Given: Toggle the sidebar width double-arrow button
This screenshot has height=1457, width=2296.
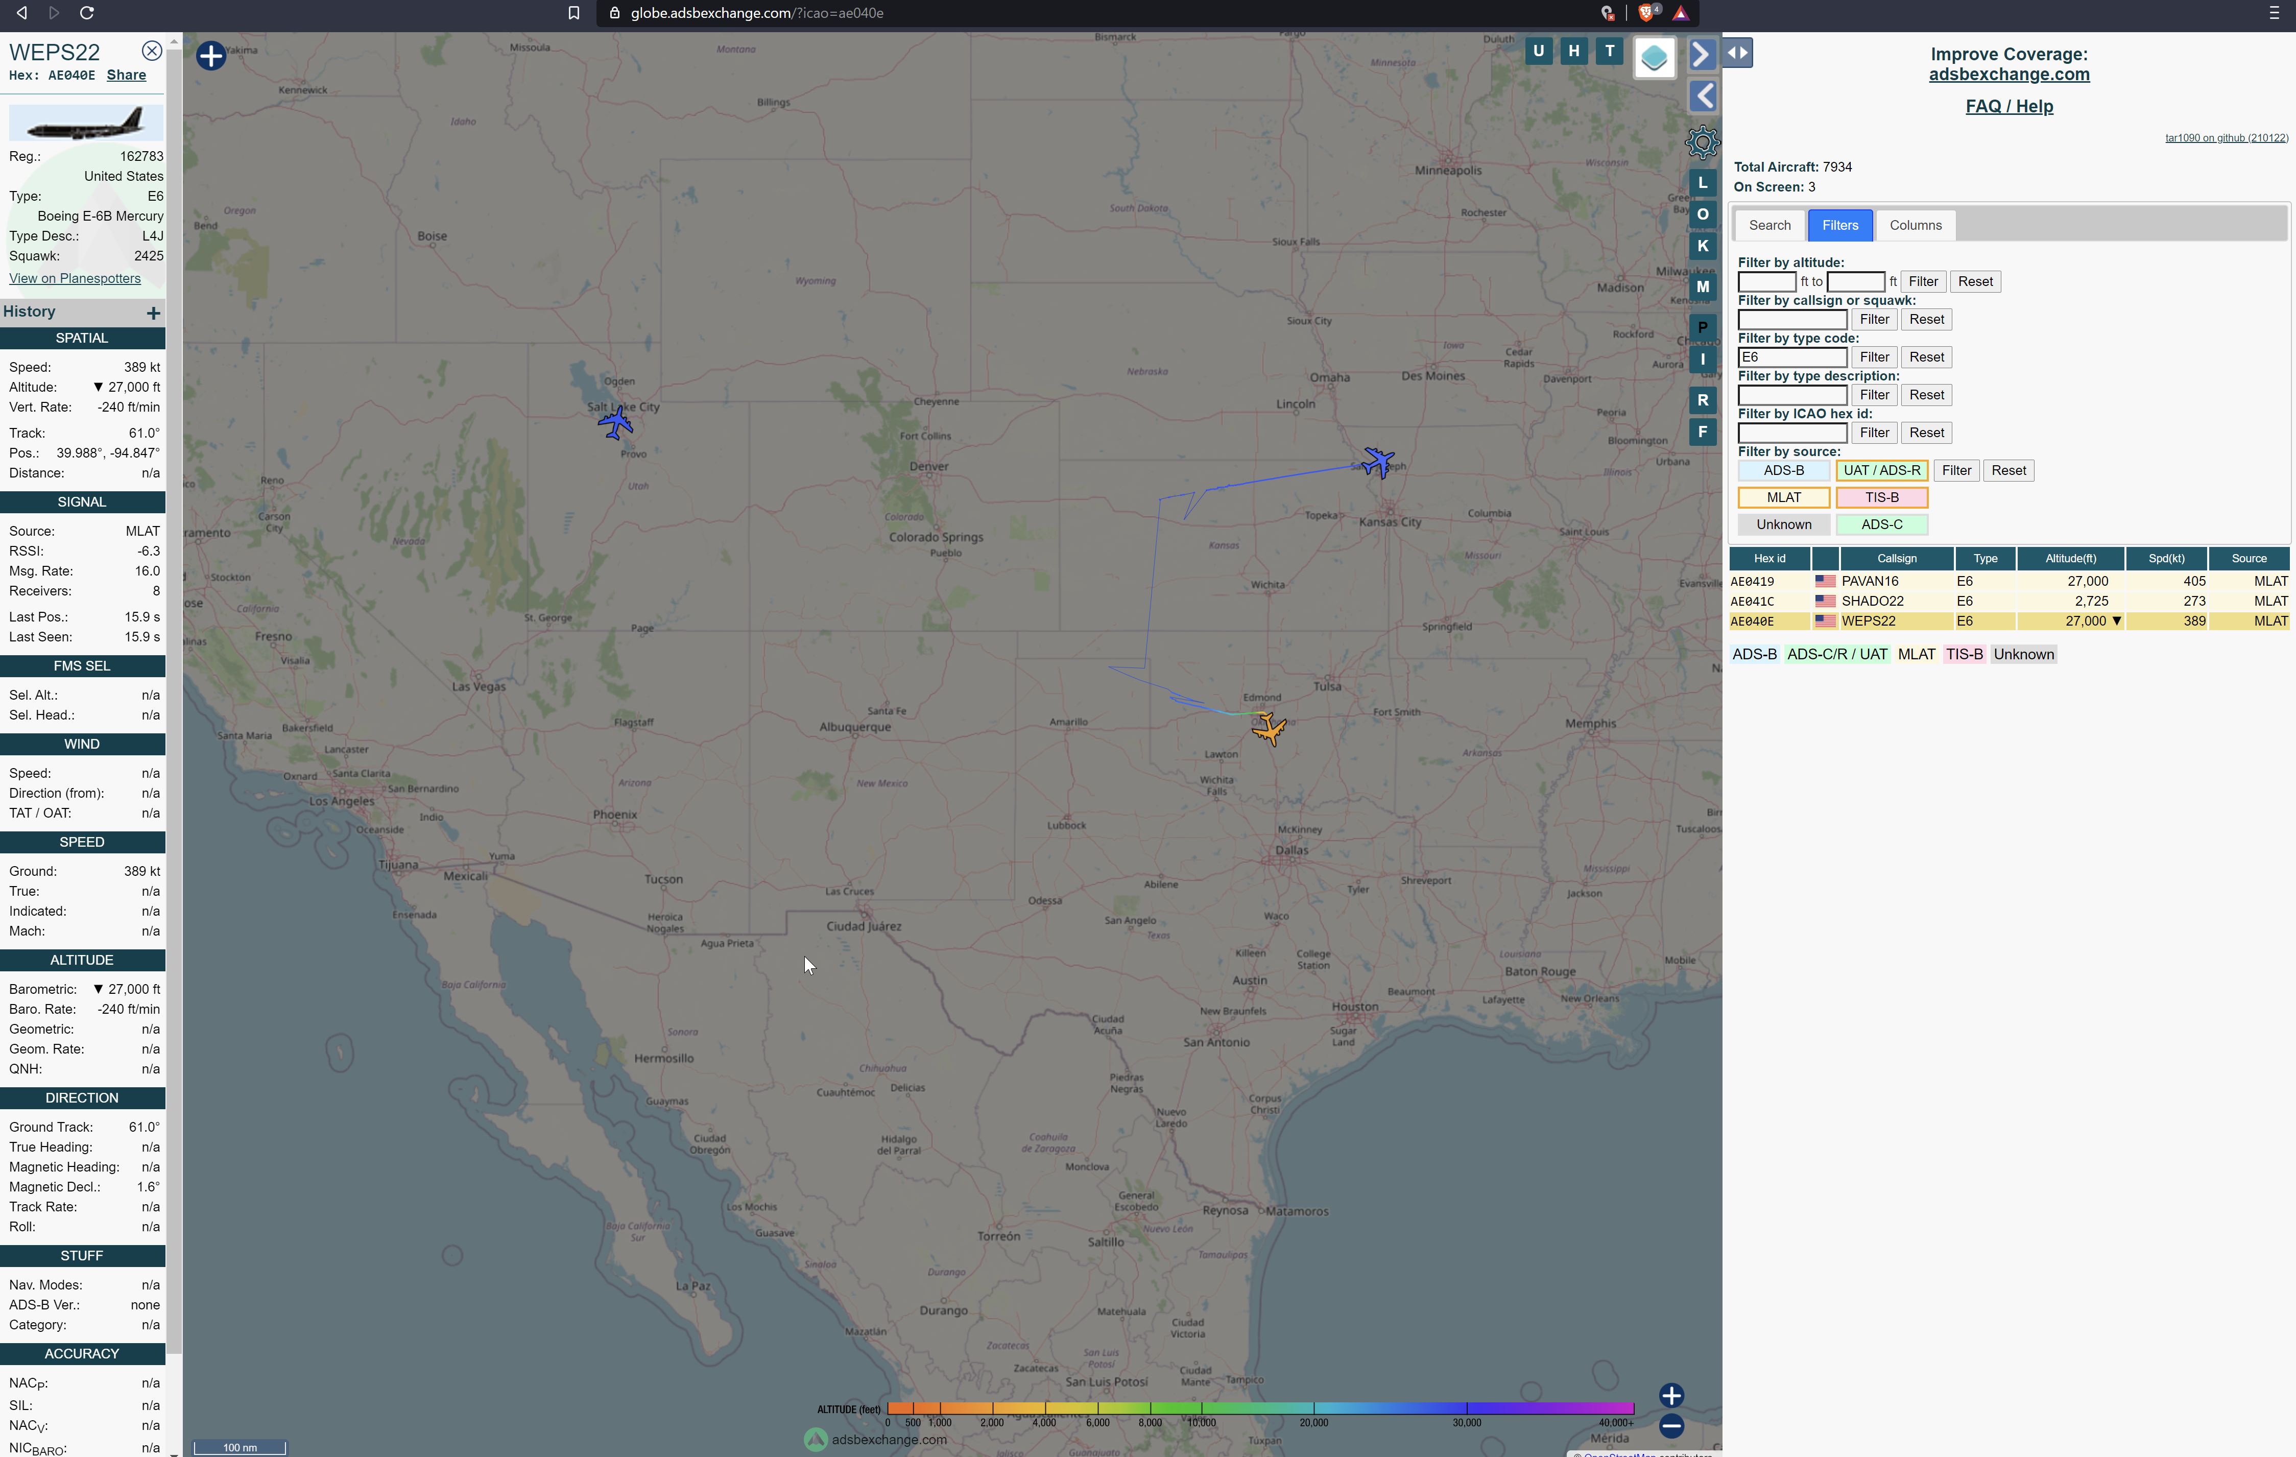Looking at the screenshot, I should tap(1738, 54).
